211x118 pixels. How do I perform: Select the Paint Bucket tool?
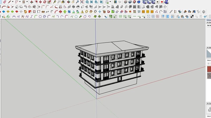click(x=63, y=2)
